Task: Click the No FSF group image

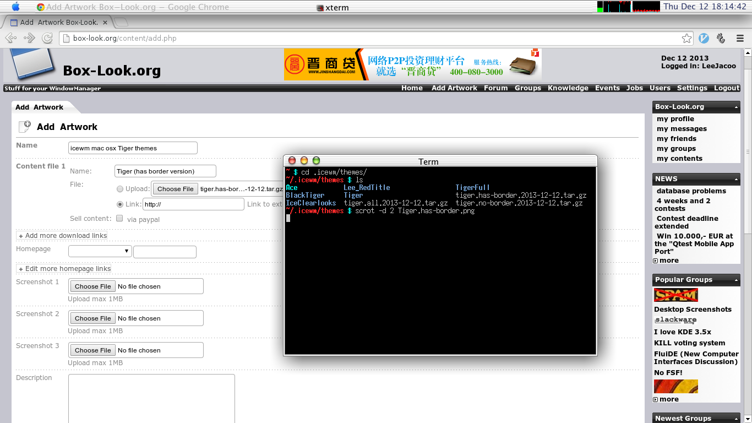Action: coord(675,386)
